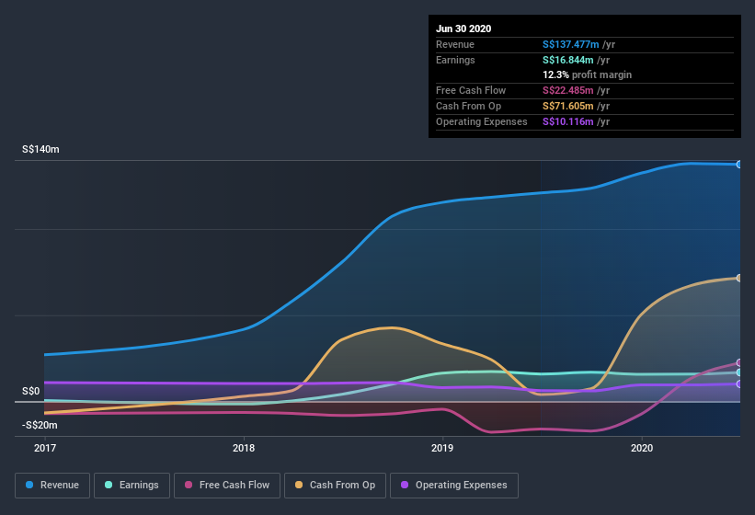Click the -S$20m y-axis label
This screenshot has height=515, width=755.
pyautogui.click(x=40, y=425)
